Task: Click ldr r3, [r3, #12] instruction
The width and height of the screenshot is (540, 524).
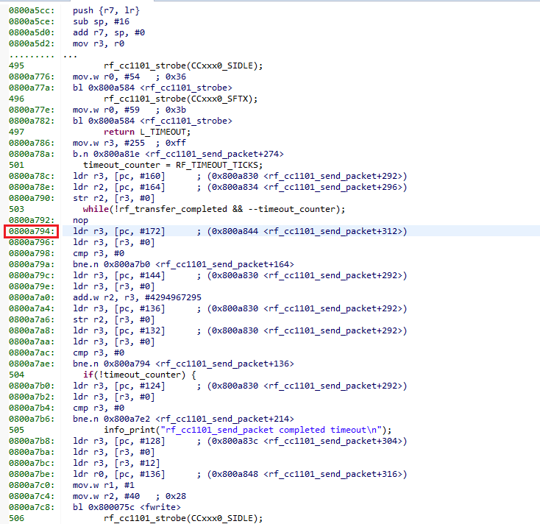Action: [x=116, y=463]
